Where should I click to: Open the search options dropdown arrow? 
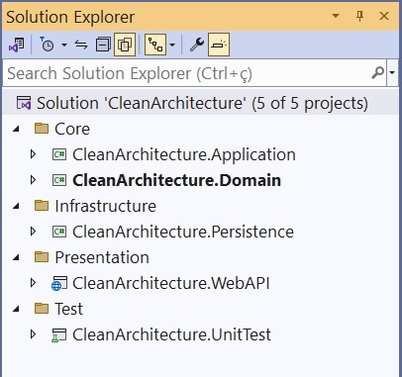[x=392, y=72]
